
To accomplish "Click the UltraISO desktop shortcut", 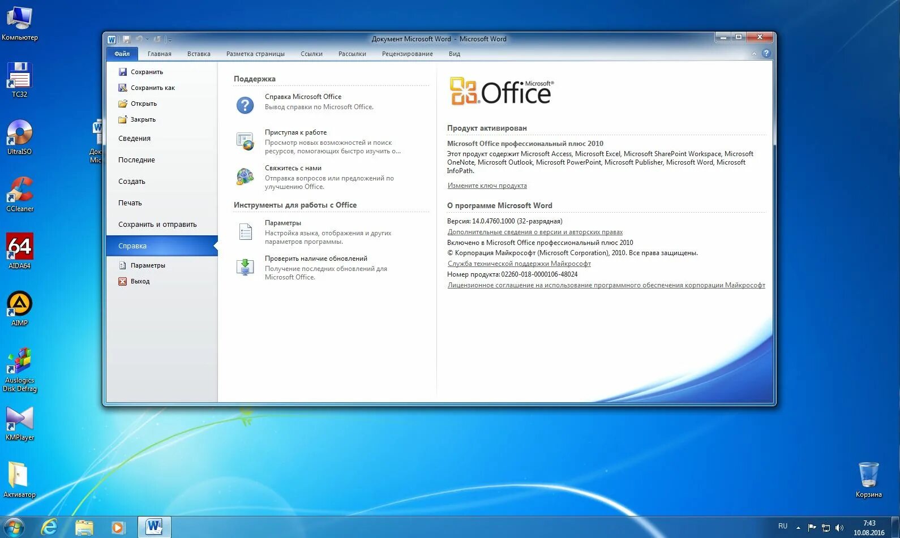I will tap(20, 137).
